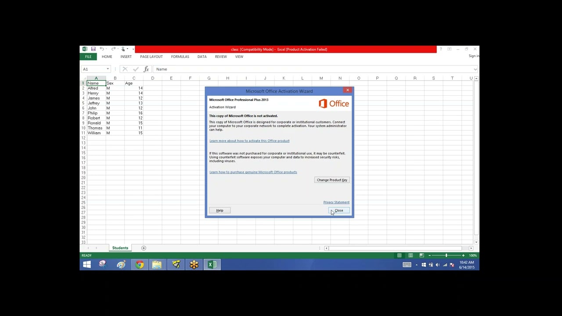The width and height of the screenshot is (562, 316).
Task: Click the Excel logo in title bar
Action: (85, 49)
